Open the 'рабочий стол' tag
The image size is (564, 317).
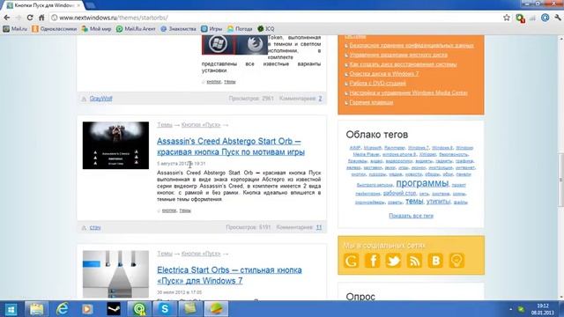tap(399, 193)
